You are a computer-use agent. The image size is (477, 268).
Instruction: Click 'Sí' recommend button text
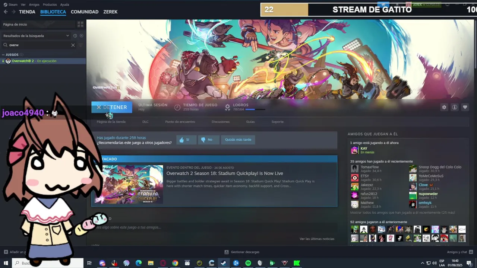(x=187, y=140)
